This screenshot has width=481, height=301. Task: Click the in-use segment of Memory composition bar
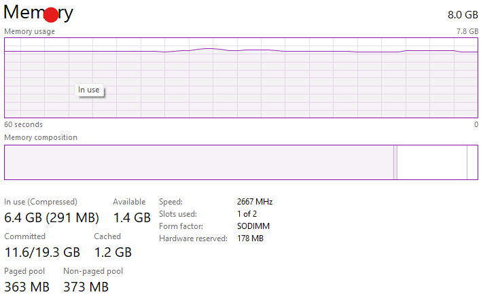pos(197,162)
